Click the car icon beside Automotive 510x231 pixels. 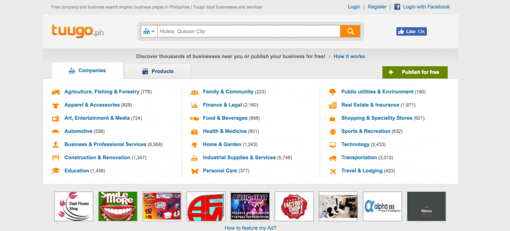[x=56, y=132]
